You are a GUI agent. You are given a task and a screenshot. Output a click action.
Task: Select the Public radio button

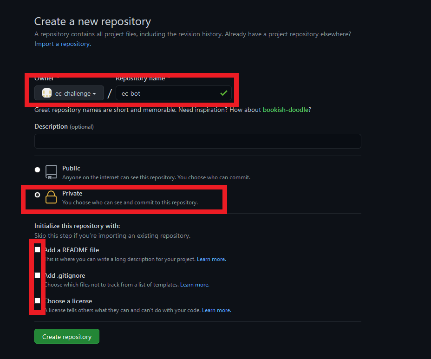[x=38, y=170]
